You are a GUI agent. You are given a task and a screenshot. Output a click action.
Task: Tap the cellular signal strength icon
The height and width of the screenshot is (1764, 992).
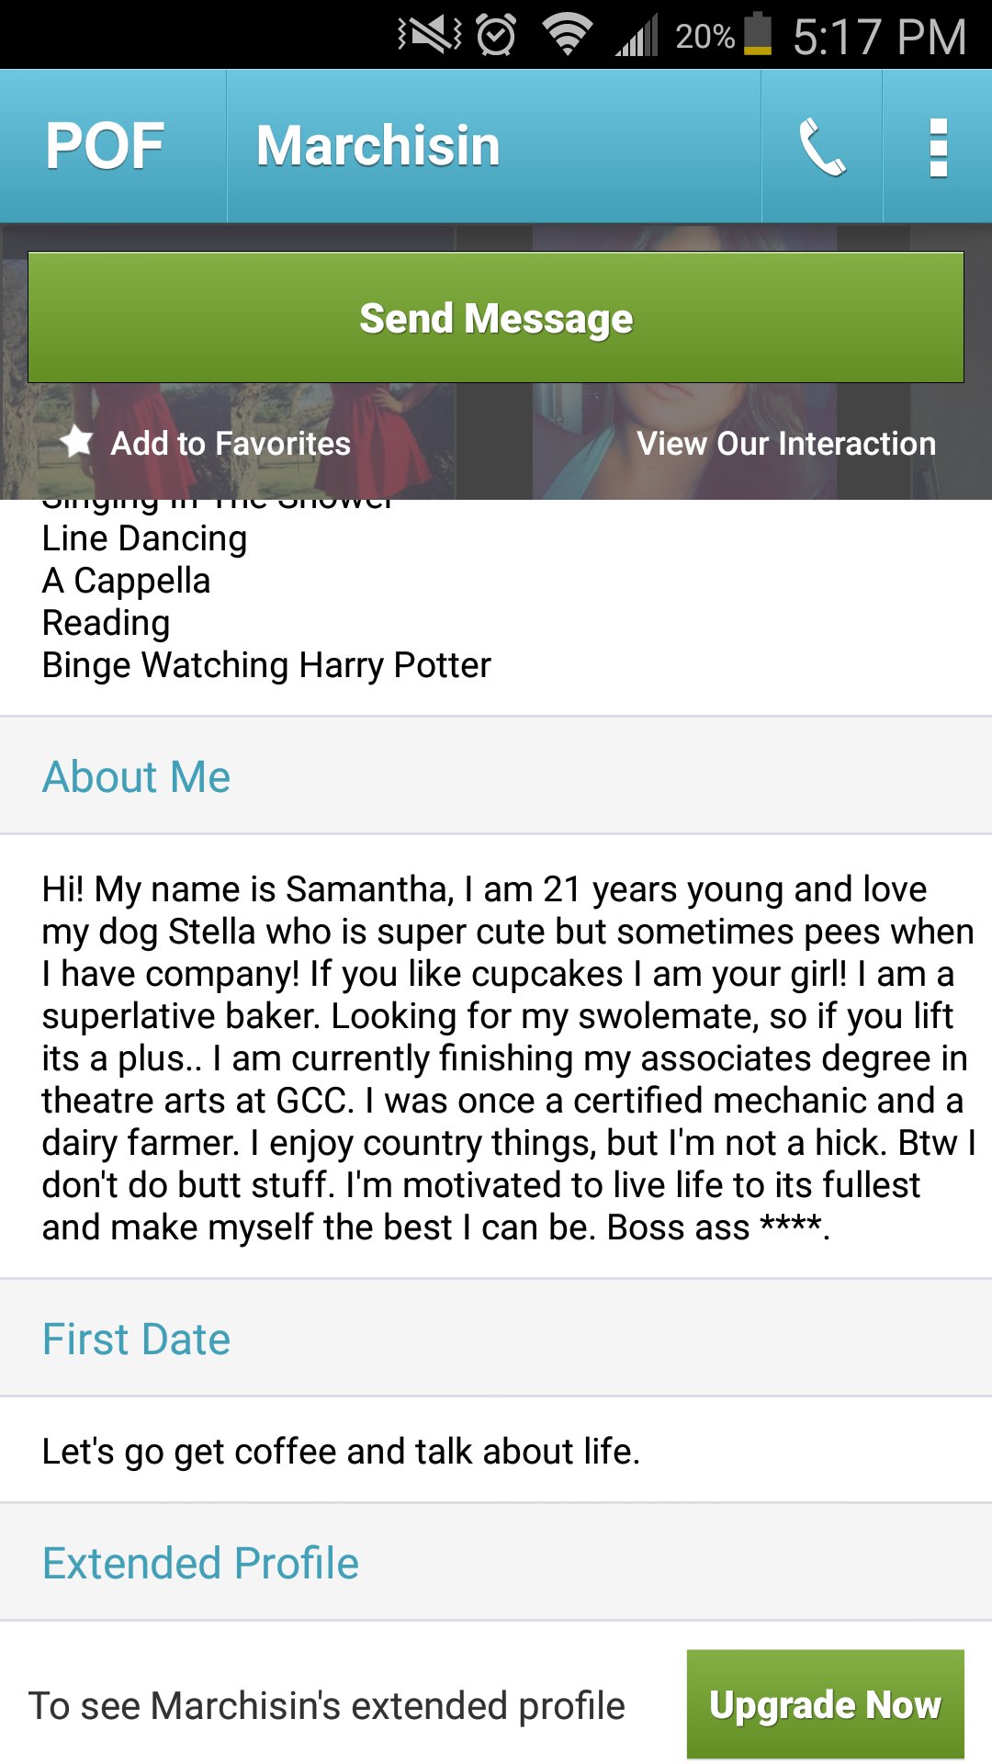(637, 35)
